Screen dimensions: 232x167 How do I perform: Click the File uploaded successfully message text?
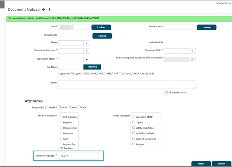click(54, 18)
